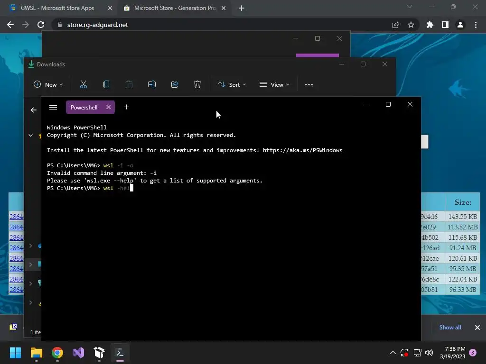Image resolution: width=486 pixels, height=364 pixels.
Task: Close the Powershell tab
Action: (x=109, y=107)
